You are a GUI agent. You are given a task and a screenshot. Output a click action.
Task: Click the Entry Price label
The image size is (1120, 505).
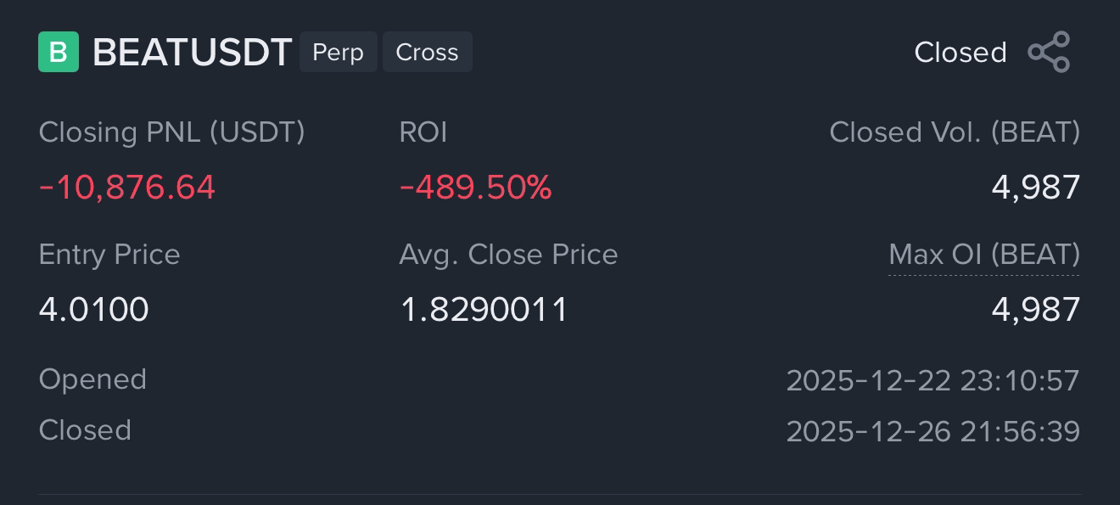(x=109, y=255)
